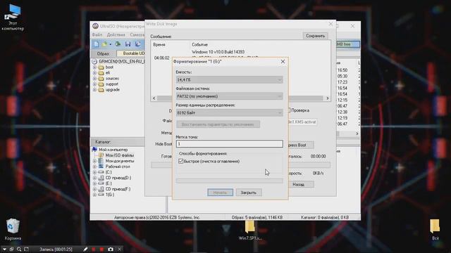Open the Действия menu in UltraISO
451x253 pixels.
(116, 34)
